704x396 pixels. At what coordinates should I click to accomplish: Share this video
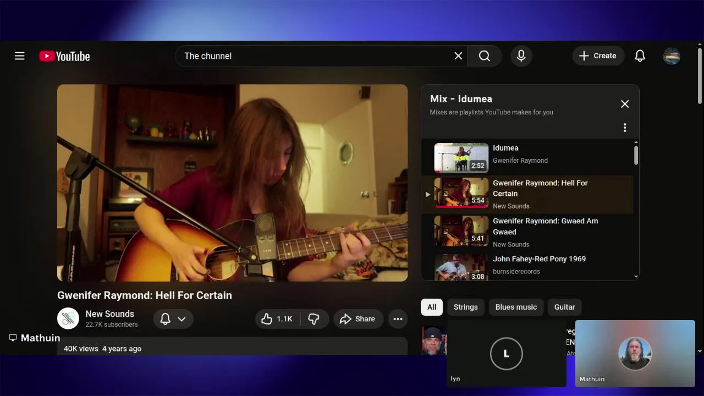pyautogui.click(x=358, y=319)
